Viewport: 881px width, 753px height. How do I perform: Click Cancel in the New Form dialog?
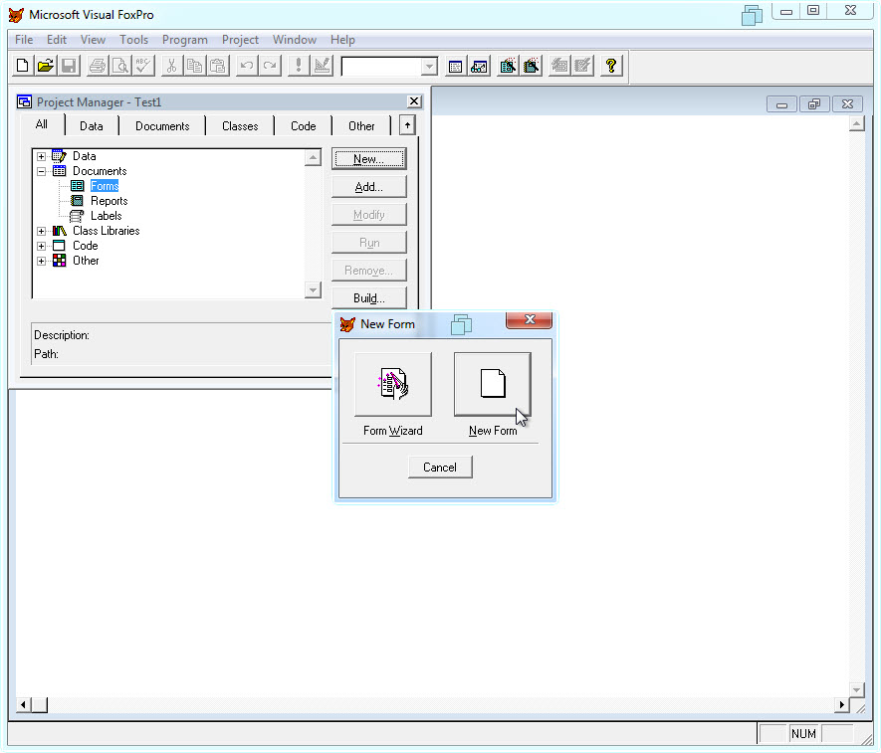point(440,468)
